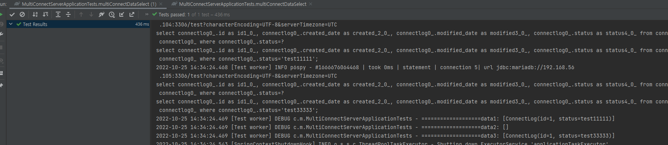Collapse the Test Results tree node
668x145 pixels.
click(x=11, y=24)
